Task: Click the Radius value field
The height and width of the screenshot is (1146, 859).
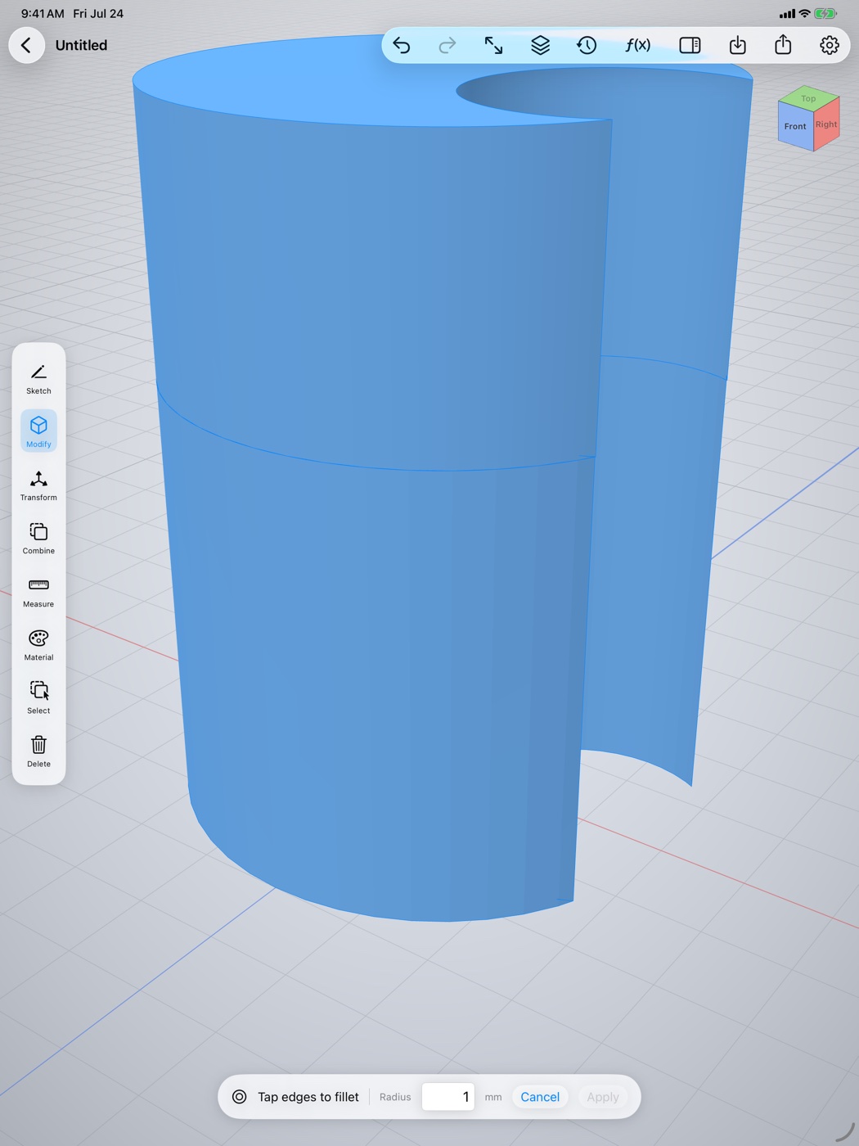Action: pos(447,1097)
